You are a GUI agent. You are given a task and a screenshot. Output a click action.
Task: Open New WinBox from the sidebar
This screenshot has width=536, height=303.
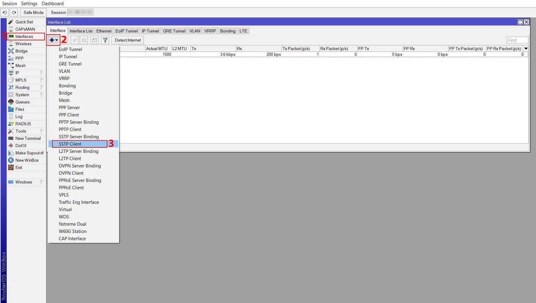pyautogui.click(x=27, y=160)
